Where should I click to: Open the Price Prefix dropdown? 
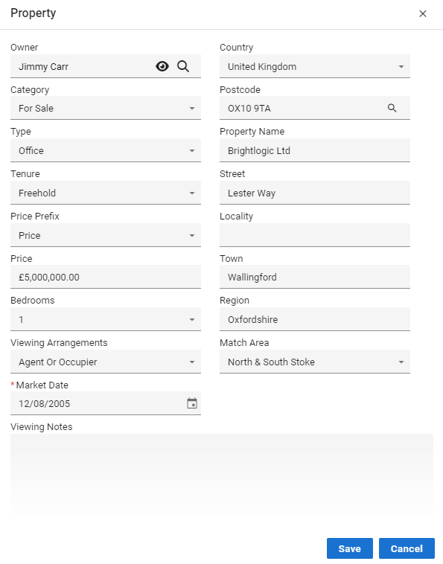(106, 235)
